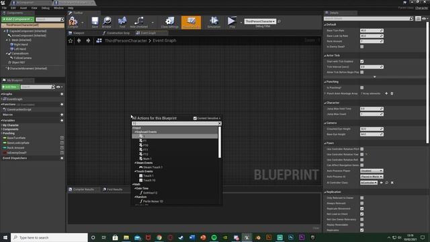
Task: Open Auto Possess AI dropdown
Action: point(372,177)
